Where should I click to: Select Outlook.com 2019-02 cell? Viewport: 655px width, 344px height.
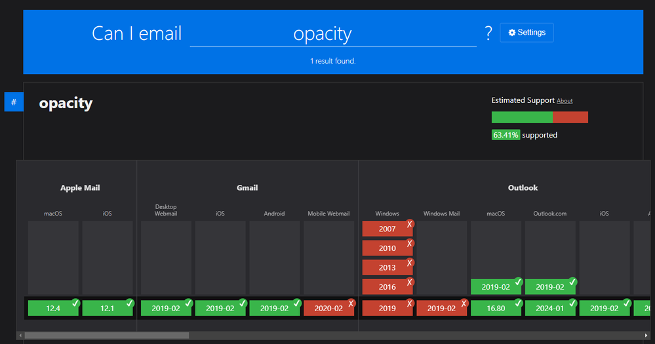pyautogui.click(x=550, y=287)
